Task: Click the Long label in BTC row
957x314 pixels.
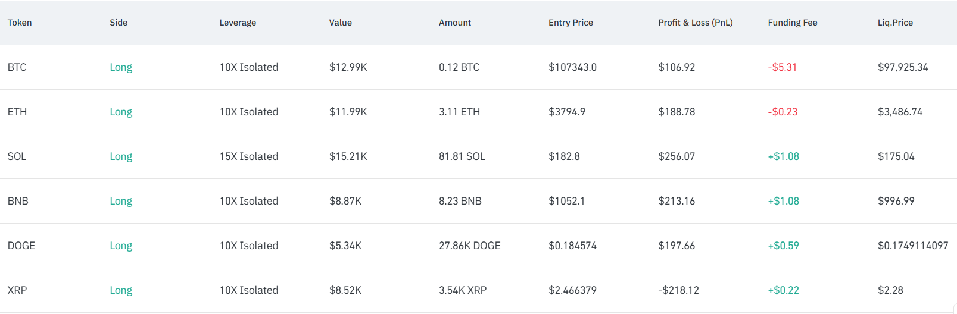Action: coord(121,67)
